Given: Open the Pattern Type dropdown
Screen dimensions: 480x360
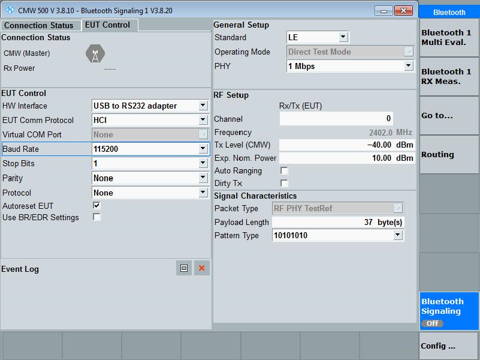Looking at the screenshot, I should [x=338, y=235].
